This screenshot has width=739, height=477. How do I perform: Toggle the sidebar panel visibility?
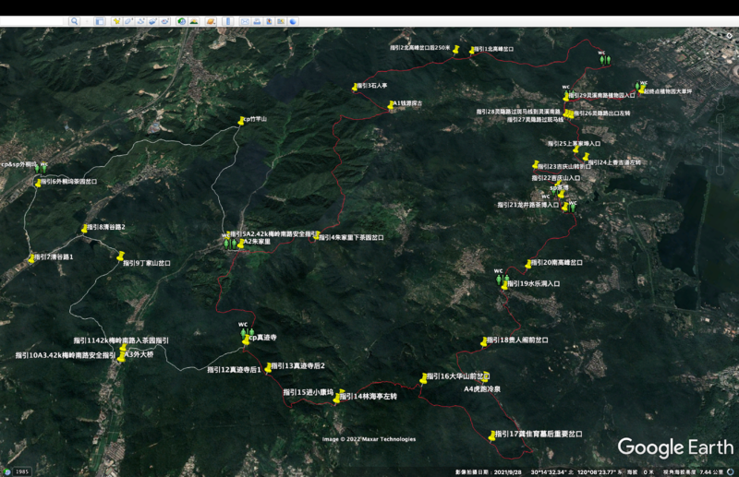(99, 21)
